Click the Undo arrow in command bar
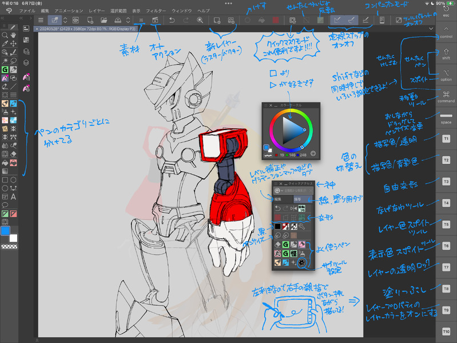This screenshot has width=457, height=343. (x=172, y=20)
